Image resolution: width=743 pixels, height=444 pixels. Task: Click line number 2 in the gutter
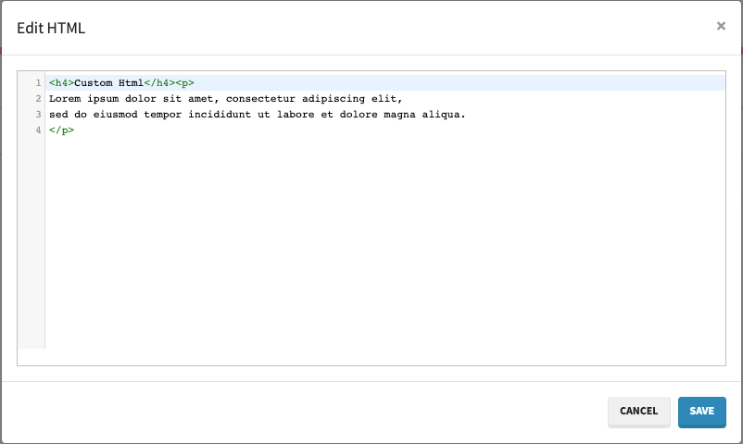click(x=38, y=99)
